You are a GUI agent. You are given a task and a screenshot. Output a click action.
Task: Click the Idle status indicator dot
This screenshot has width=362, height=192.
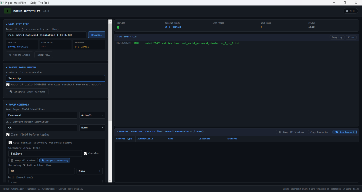347,11
